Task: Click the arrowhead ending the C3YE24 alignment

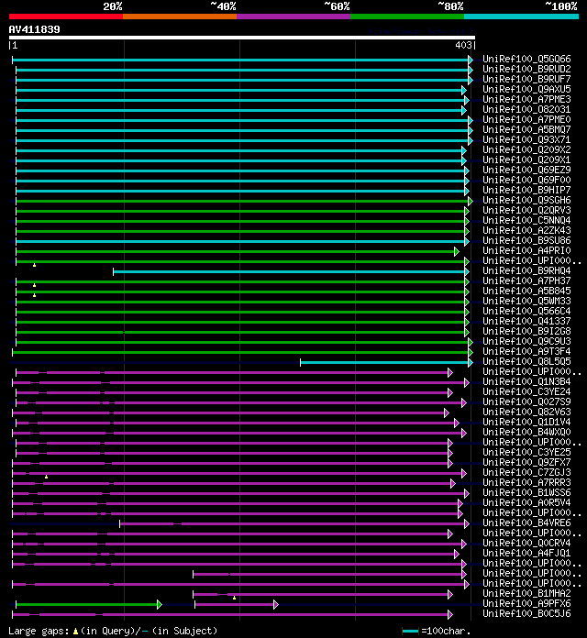Action: pos(449,392)
